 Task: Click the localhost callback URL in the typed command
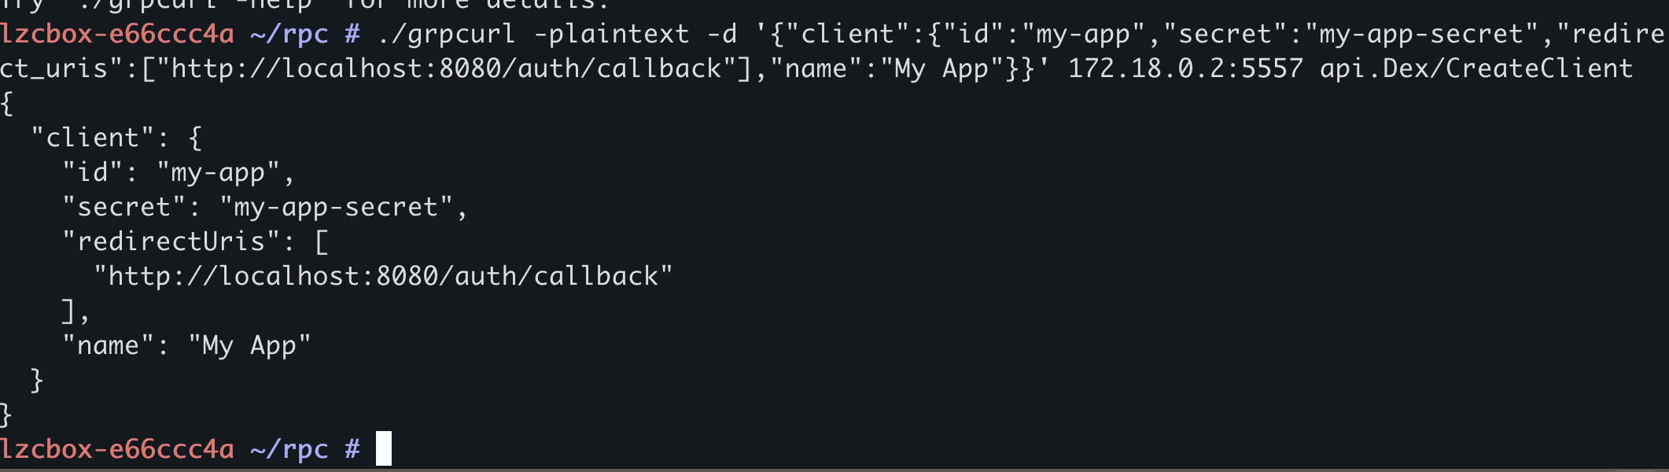click(446, 68)
